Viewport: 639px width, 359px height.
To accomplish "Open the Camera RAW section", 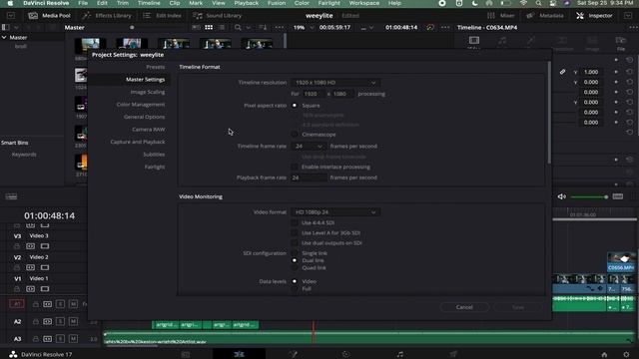I will (149, 130).
